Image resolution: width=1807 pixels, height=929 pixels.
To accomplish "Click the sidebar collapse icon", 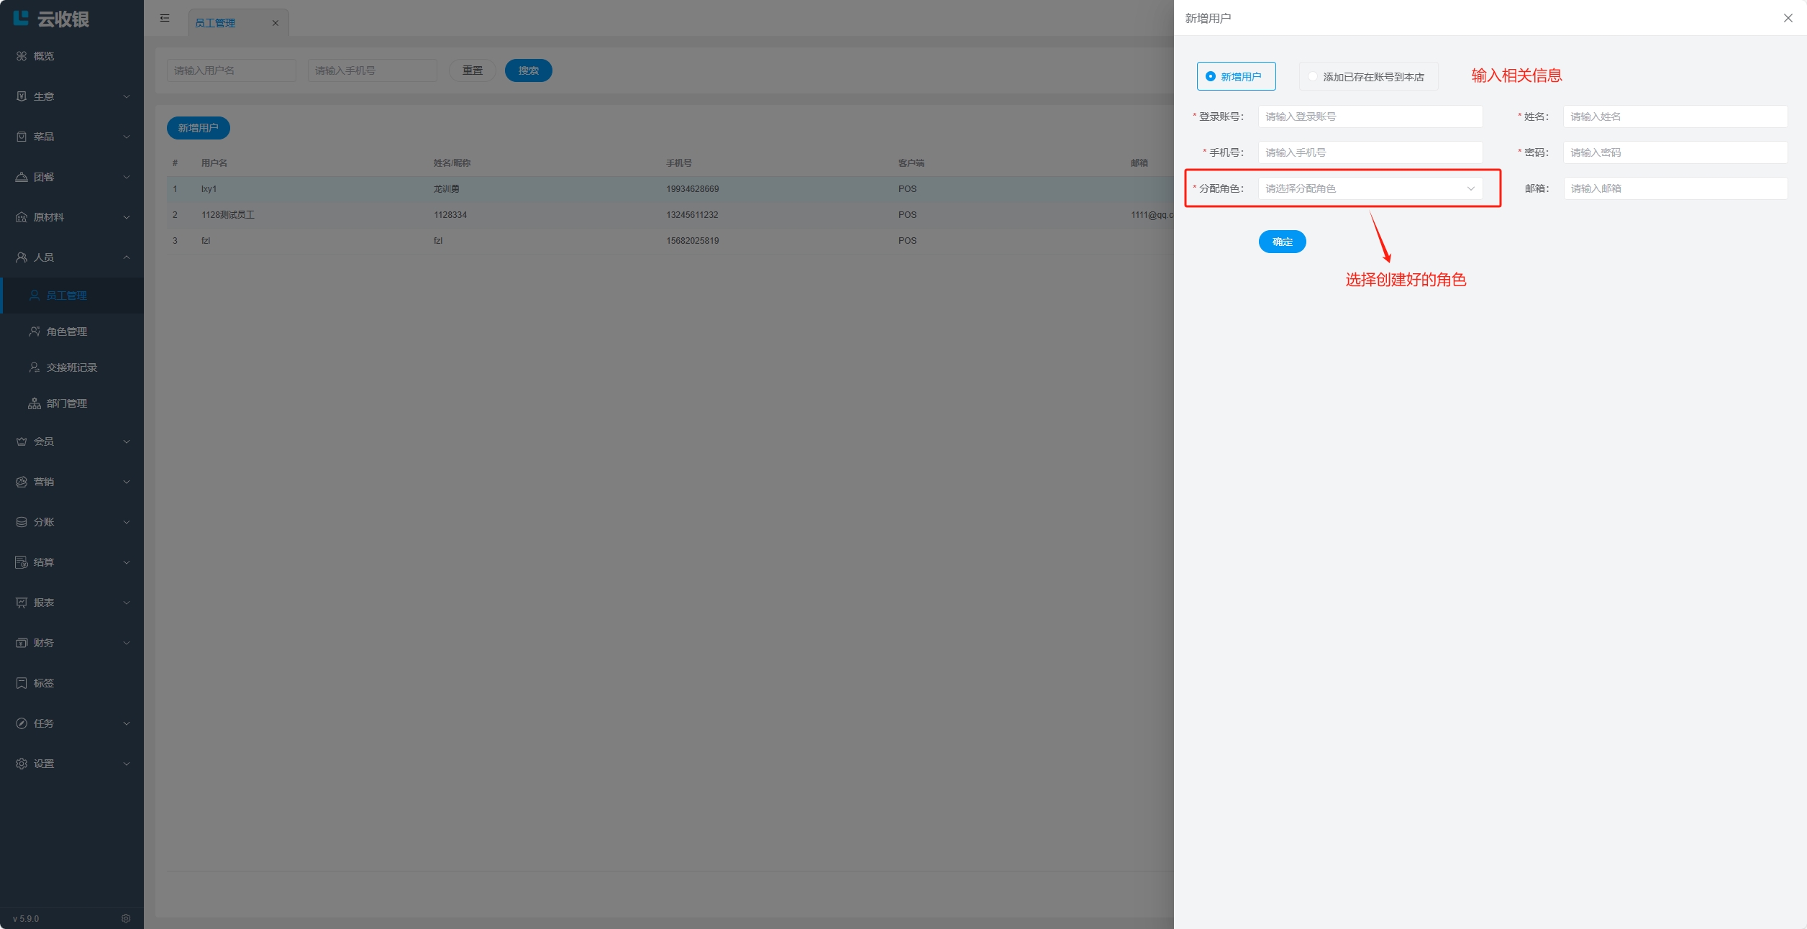I will coord(165,18).
